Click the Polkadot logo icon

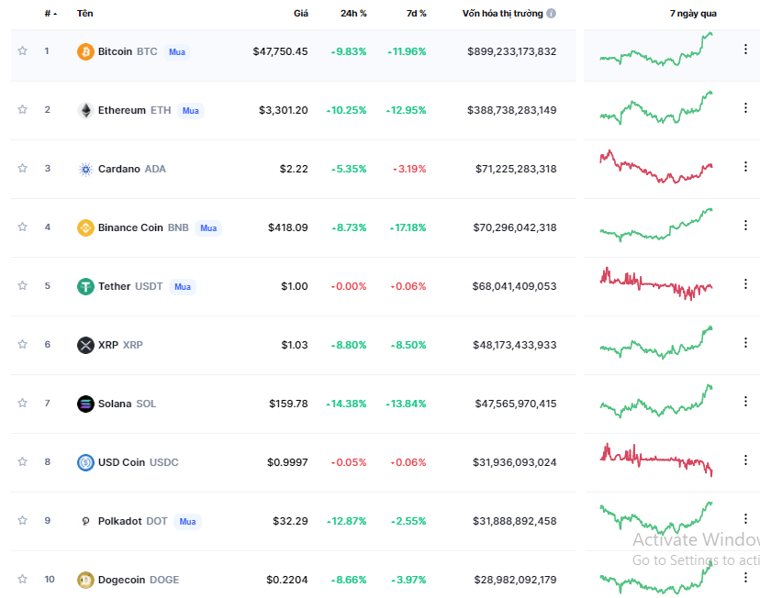pos(85,521)
